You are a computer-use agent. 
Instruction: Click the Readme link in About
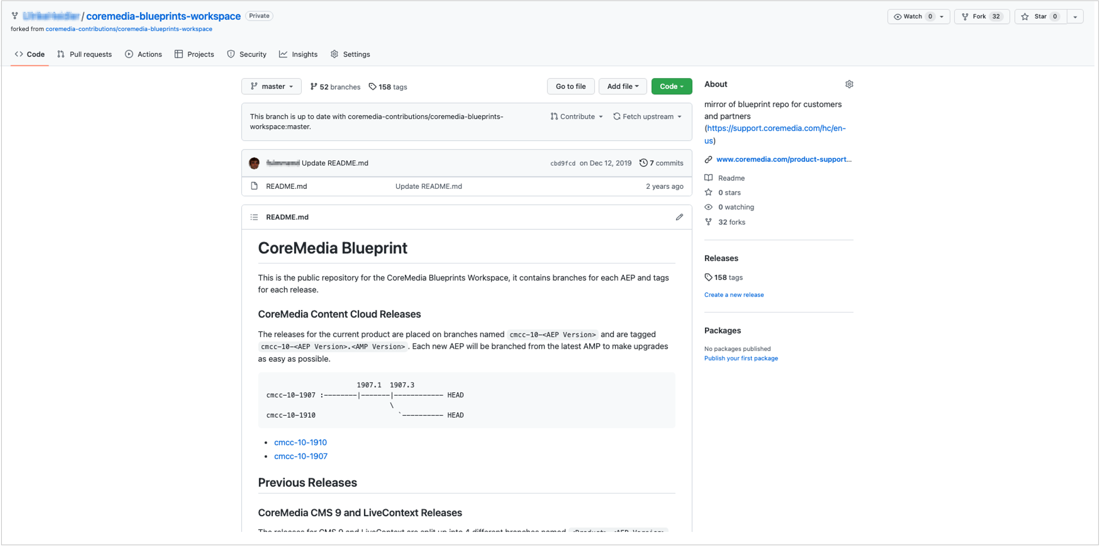point(731,178)
